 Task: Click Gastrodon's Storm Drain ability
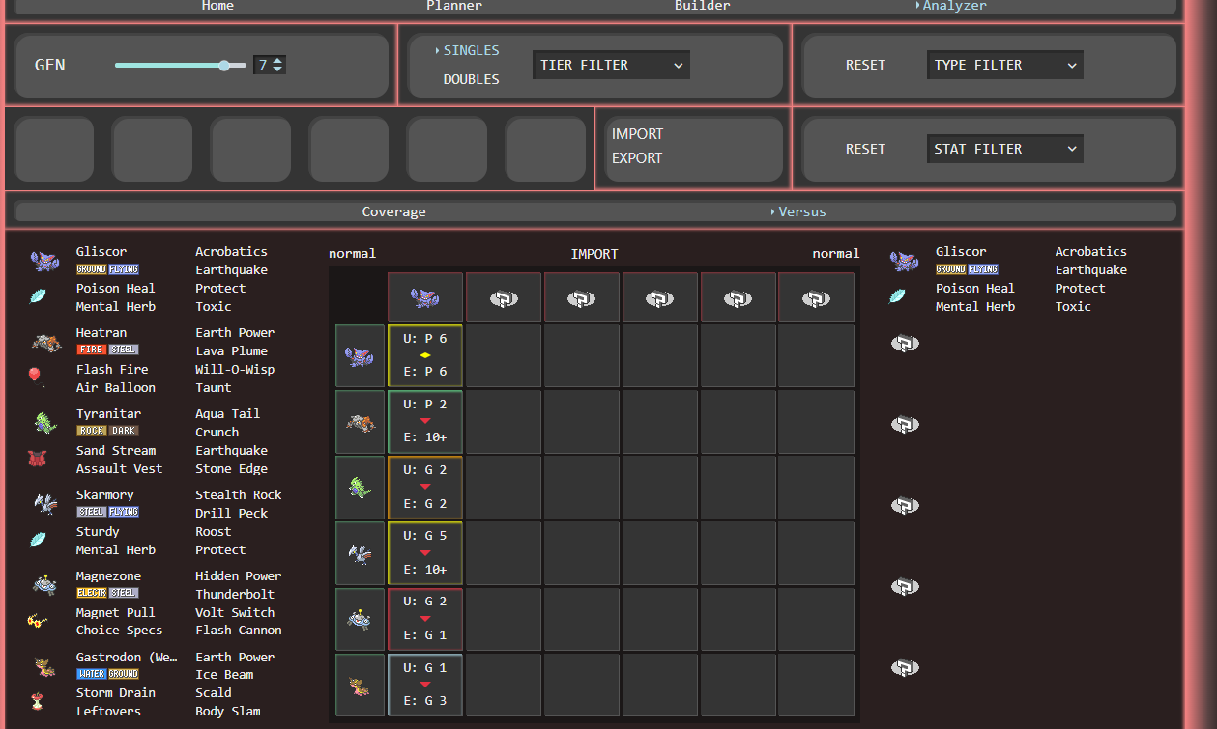point(116,692)
